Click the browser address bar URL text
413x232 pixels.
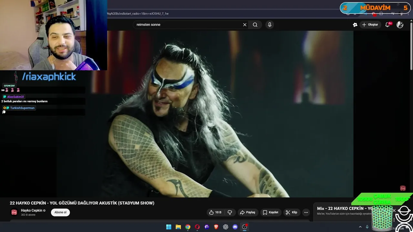[x=138, y=14]
